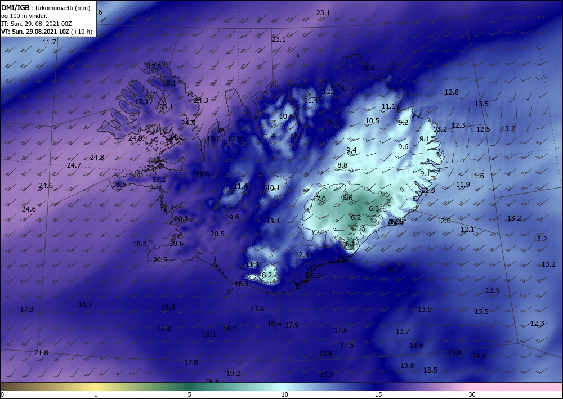563x399 pixels.
Task: Click the 0 label on the color scale
Action: (2, 395)
